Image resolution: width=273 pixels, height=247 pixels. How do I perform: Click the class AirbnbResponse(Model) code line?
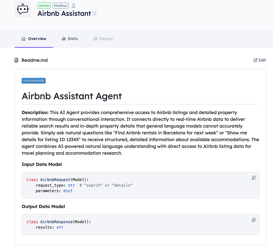coord(59,222)
